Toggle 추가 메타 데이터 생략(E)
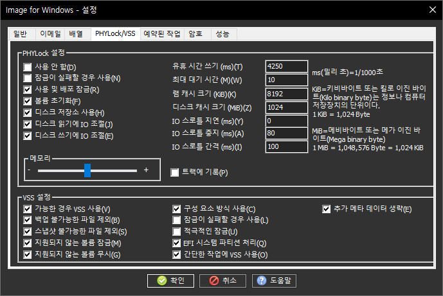 click(x=327, y=209)
